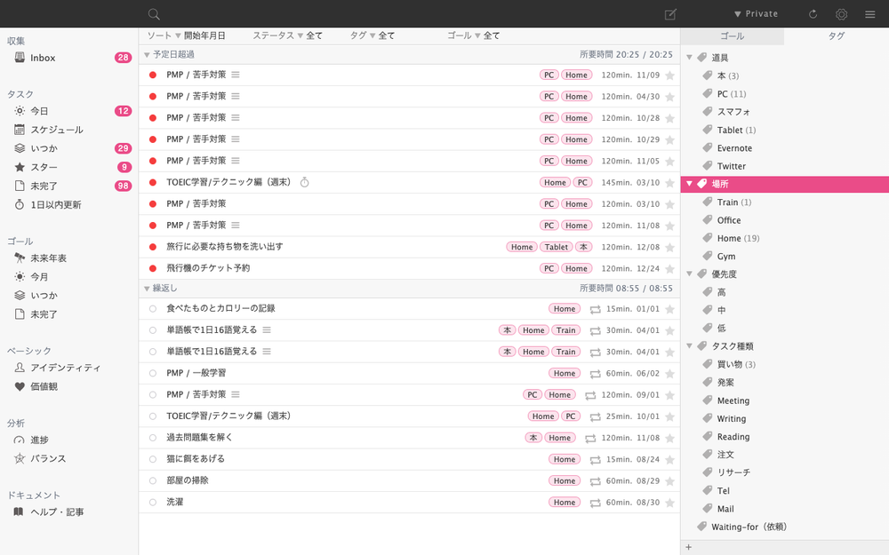Open the settings gear icon
The width and height of the screenshot is (889, 555).
click(x=841, y=14)
